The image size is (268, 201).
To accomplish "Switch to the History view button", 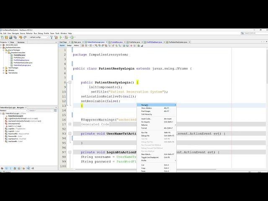I will (x=76, y=46).
